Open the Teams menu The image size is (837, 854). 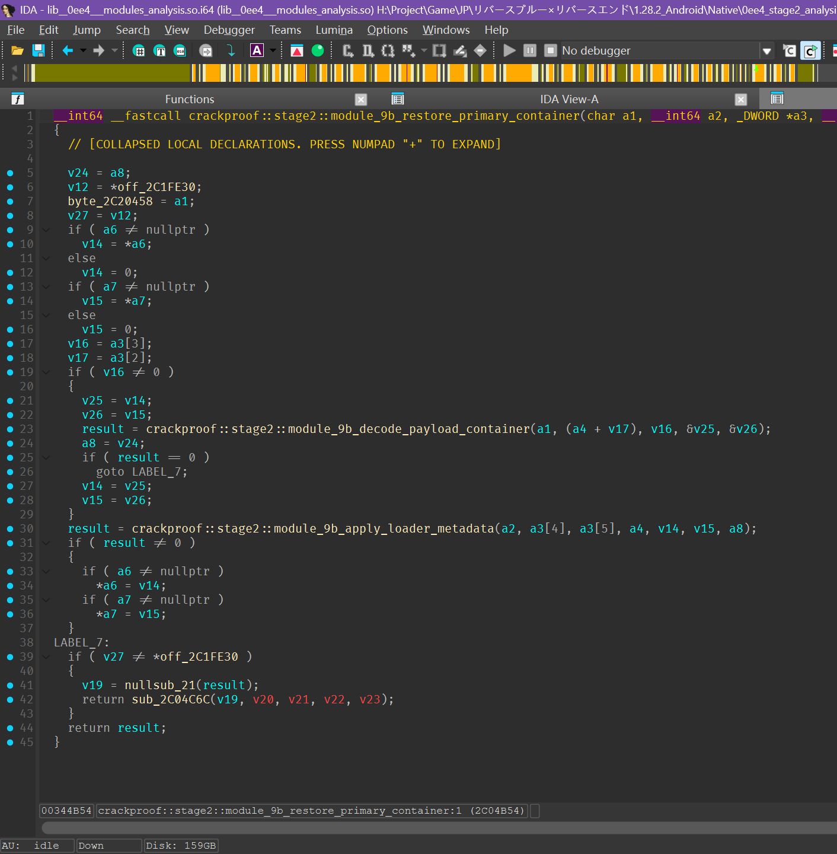coord(285,30)
